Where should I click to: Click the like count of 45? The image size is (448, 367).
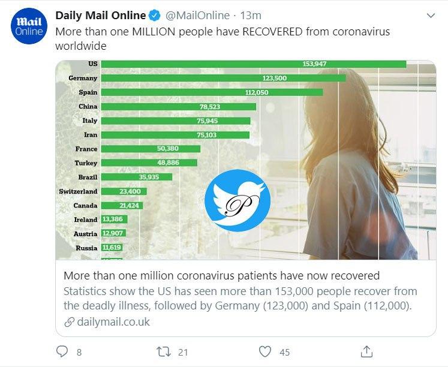(284, 352)
